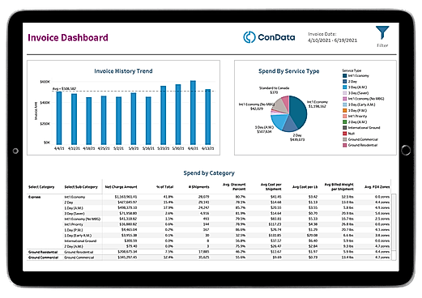Viewport: 422px width, 298px height.
Task: Click the 4/18/21 invoice bar
Action: click(x=89, y=121)
